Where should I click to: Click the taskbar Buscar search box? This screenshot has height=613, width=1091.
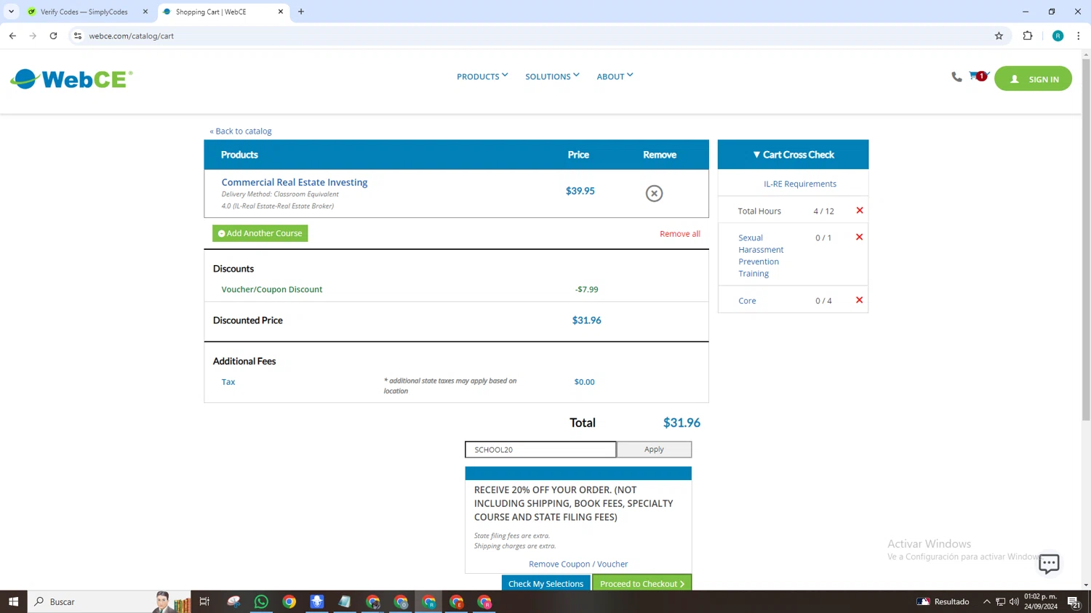point(109,601)
